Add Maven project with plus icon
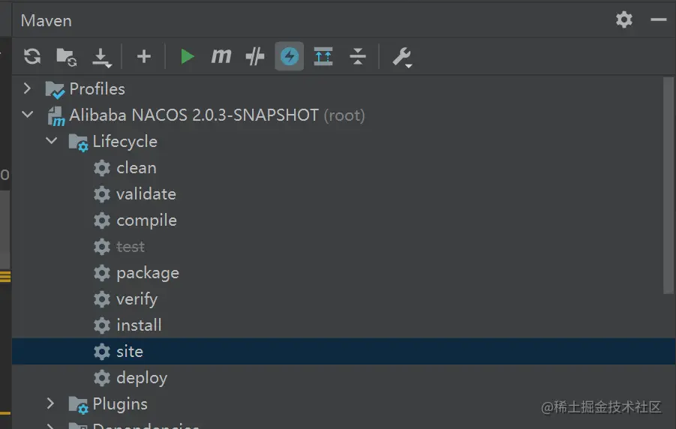 (x=144, y=56)
